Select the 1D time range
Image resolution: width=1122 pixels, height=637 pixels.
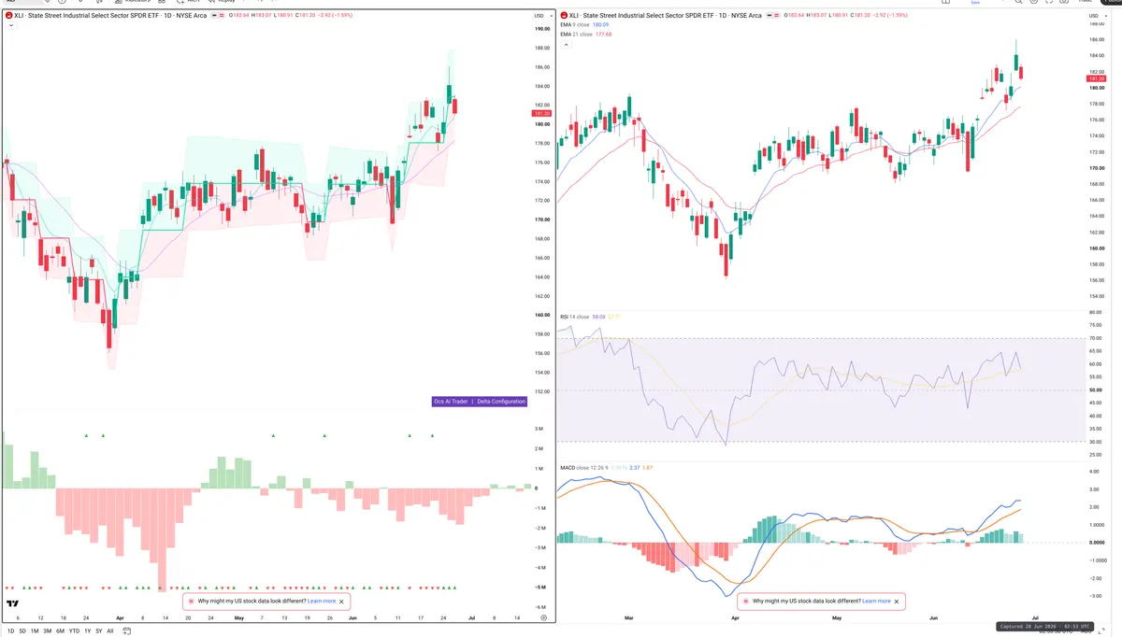pos(11,631)
